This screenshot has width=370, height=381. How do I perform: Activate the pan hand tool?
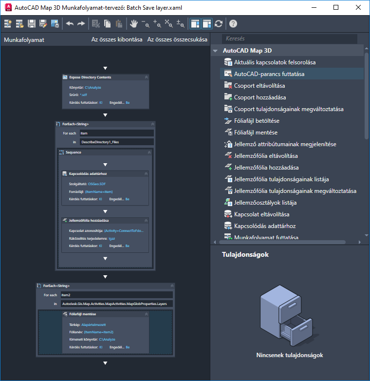point(133,24)
